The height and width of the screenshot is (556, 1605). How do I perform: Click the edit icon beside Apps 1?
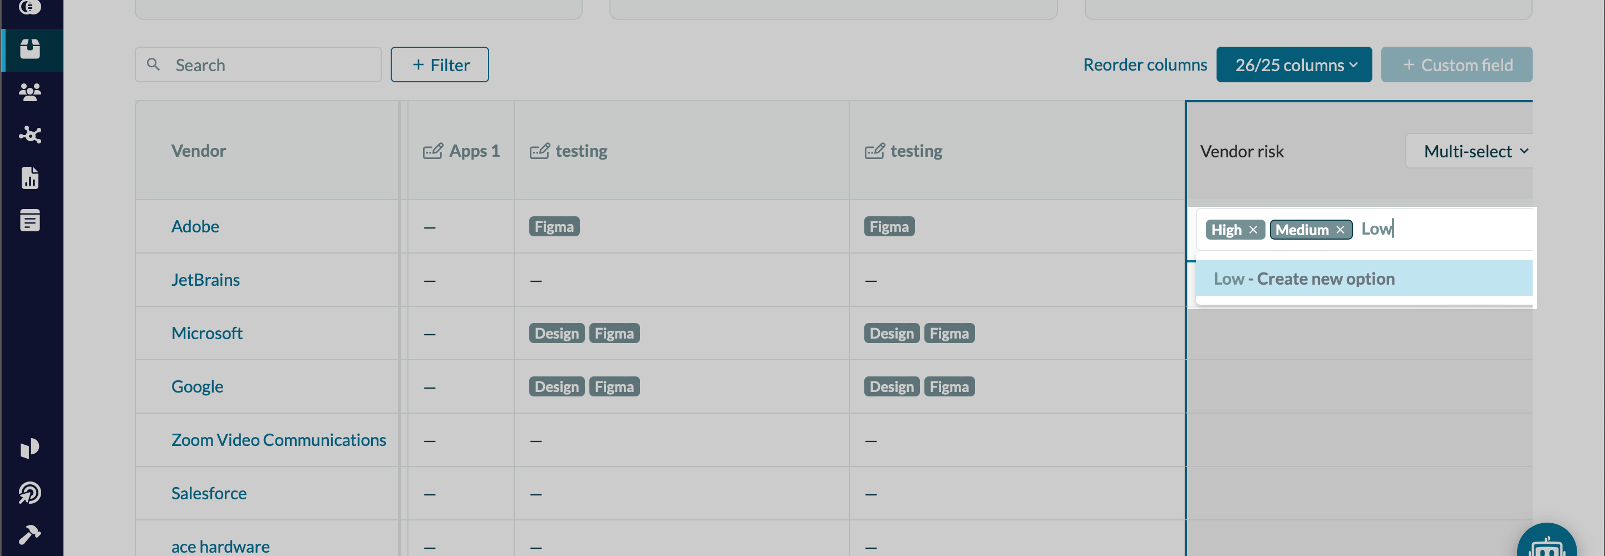click(x=433, y=151)
